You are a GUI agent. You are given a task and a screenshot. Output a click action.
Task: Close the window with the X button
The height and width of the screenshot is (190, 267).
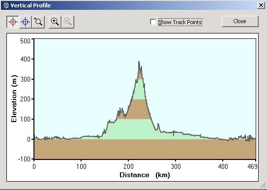click(x=261, y=5)
